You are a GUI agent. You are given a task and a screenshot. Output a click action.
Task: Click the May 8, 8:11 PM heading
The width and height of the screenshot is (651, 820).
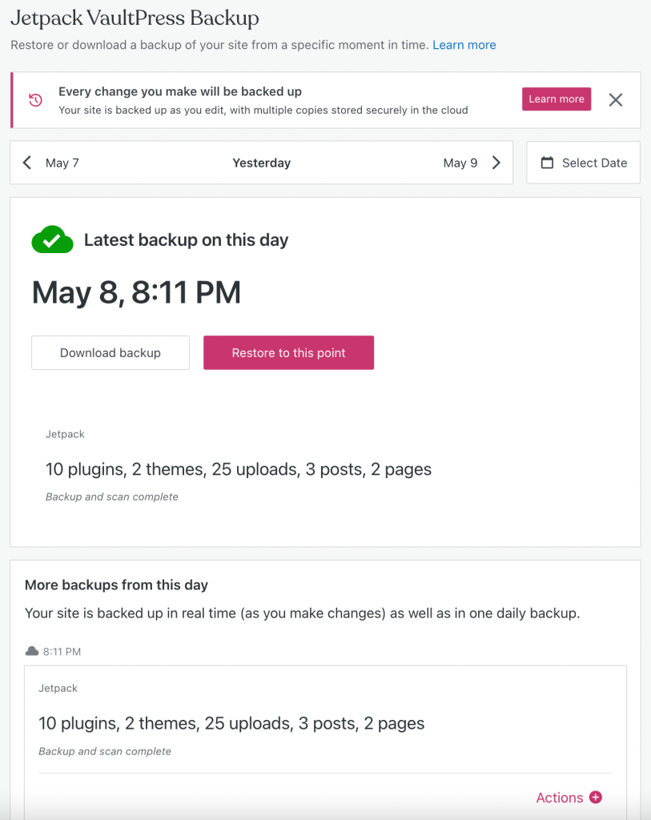click(136, 291)
